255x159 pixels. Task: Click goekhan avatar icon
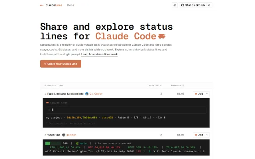tap(64, 135)
